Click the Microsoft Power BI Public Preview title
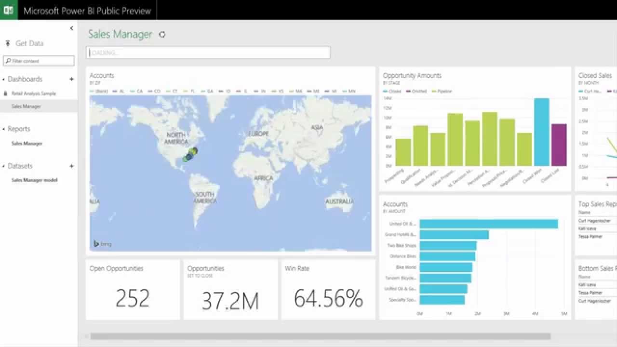This screenshot has height=347, width=617. [x=87, y=11]
